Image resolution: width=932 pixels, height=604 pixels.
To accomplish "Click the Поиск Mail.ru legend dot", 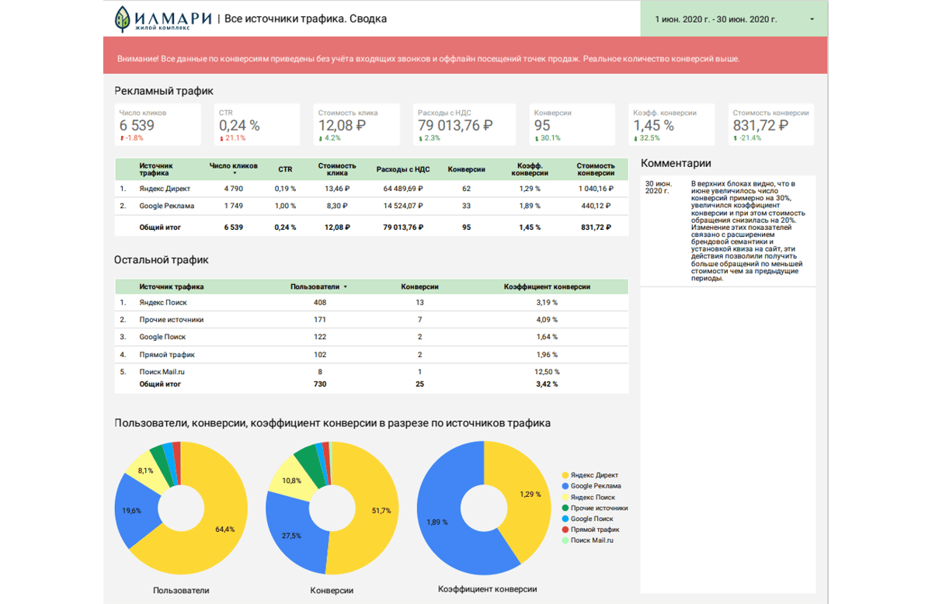I will (565, 540).
